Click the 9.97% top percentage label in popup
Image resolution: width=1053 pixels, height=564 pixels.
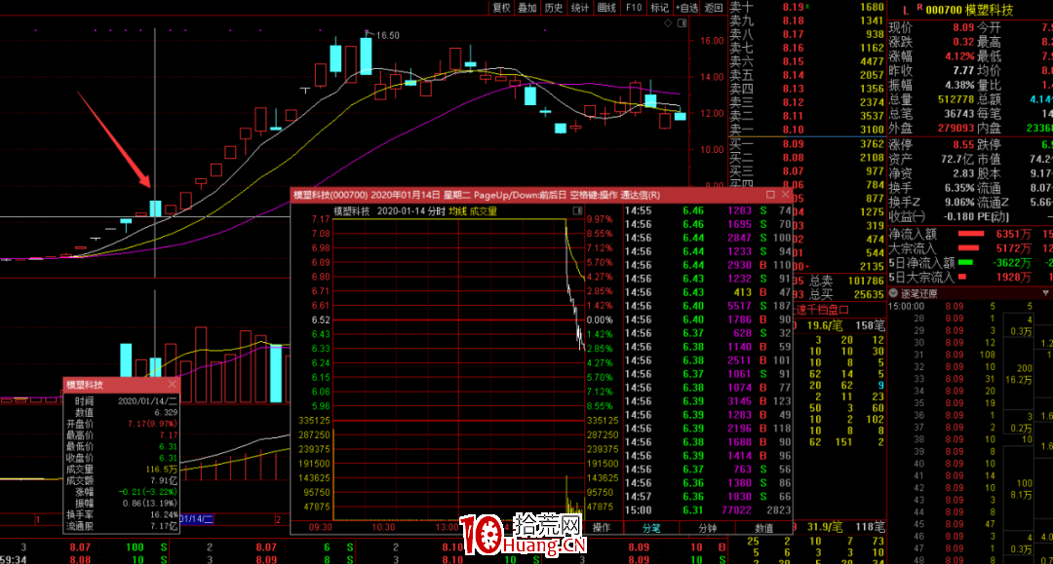600,219
